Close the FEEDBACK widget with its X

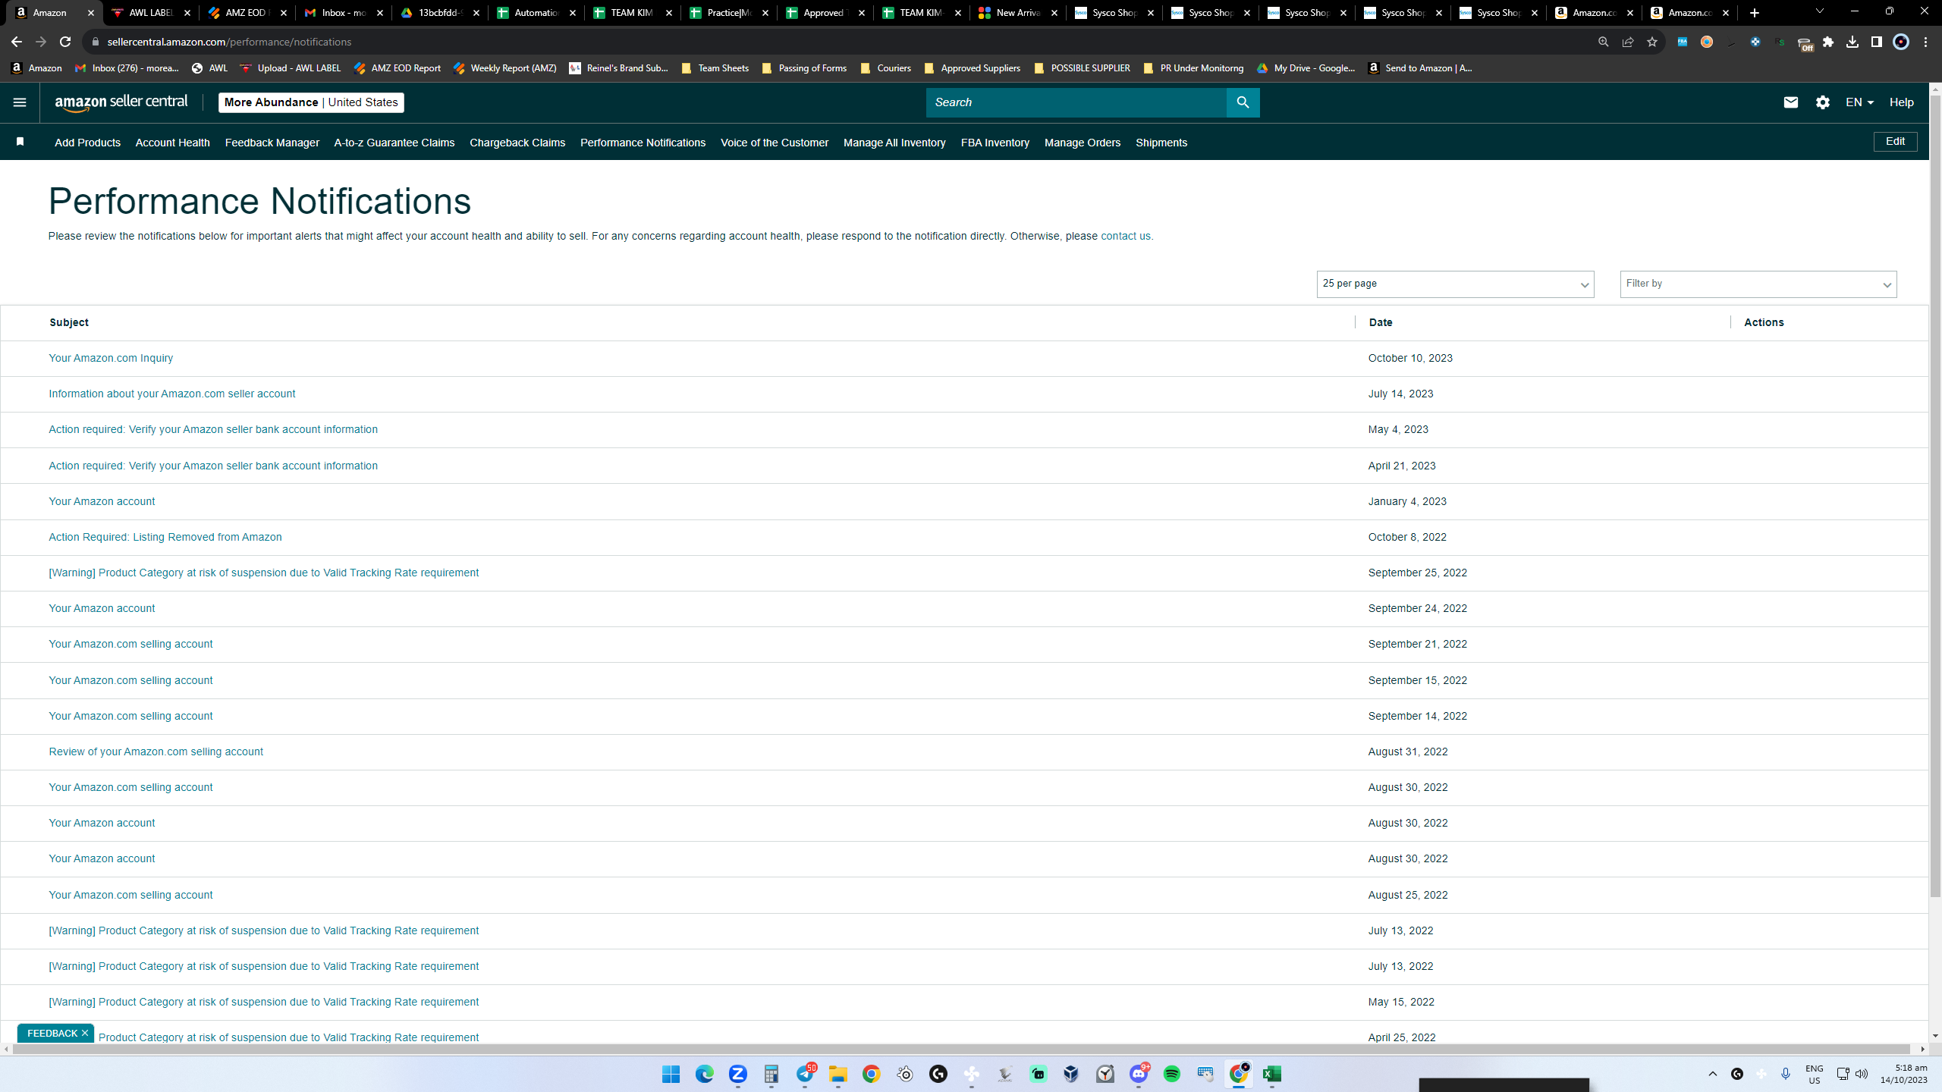pos(85,1033)
